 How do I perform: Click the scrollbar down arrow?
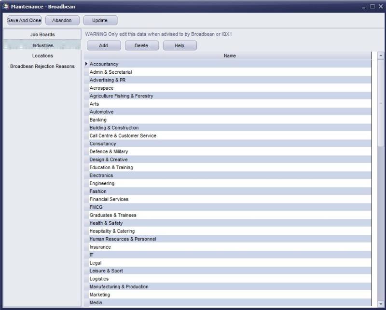coord(381,304)
